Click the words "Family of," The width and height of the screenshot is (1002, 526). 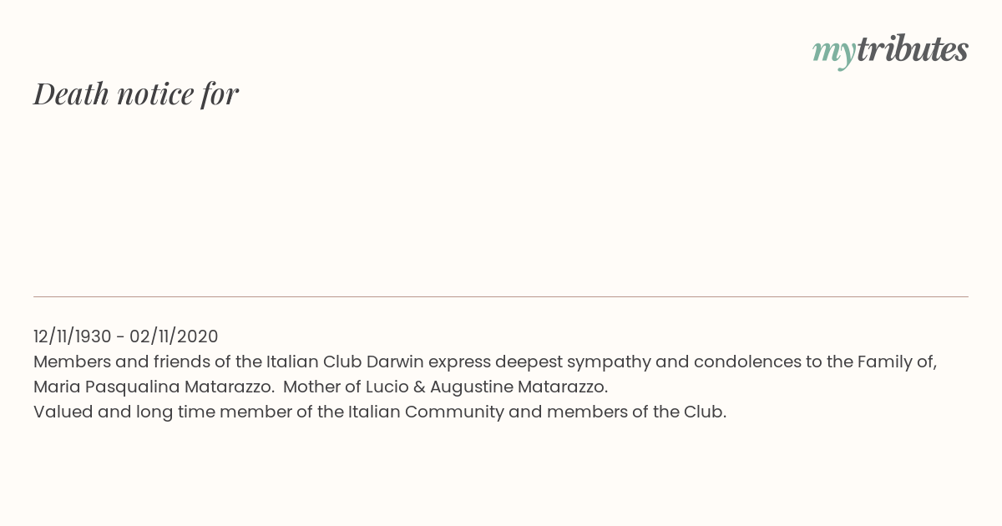(x=898, y=362)
